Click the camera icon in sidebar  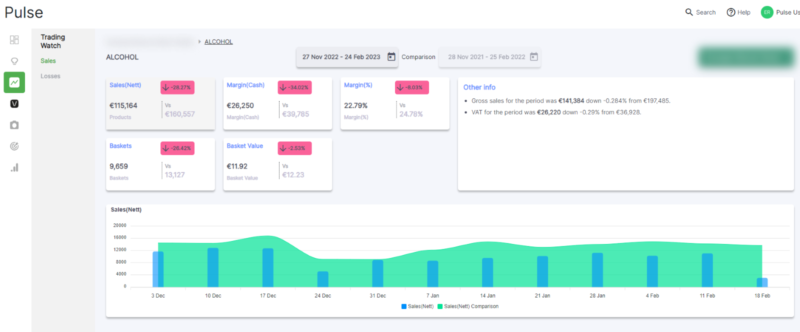(x=14, y=125)
